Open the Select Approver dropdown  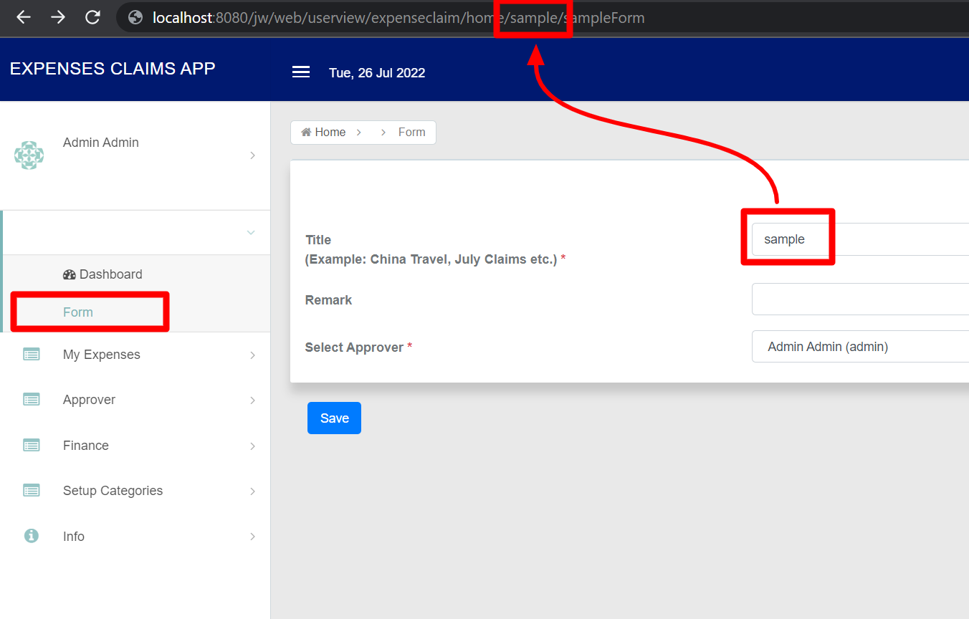point(860,347)
